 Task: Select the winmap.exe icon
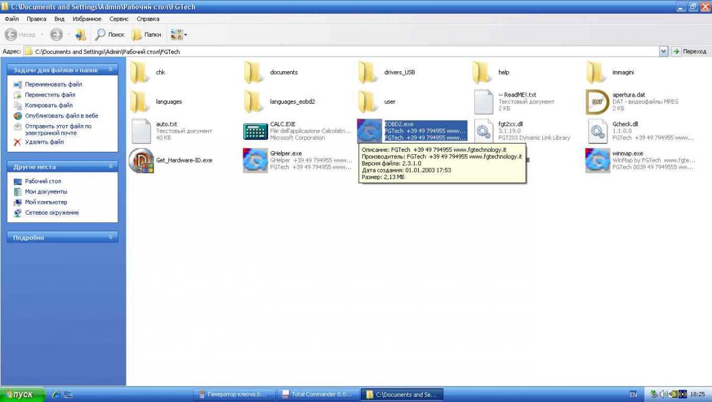[597, 161]
